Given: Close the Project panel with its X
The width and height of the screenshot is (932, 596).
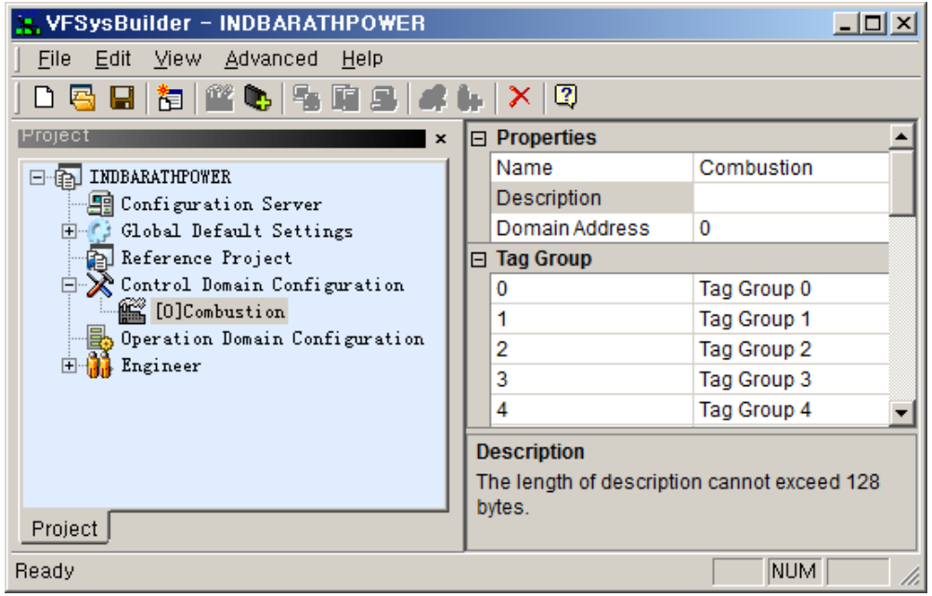Looking at the screenshot, I should pyautogui.click(x=440, y=138).
